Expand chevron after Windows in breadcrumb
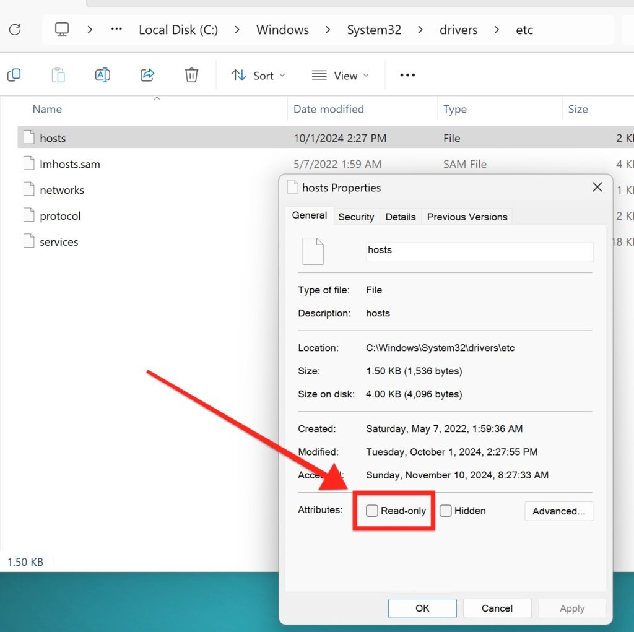This screenshot has height=632, width=634. [x=328, y=30]
